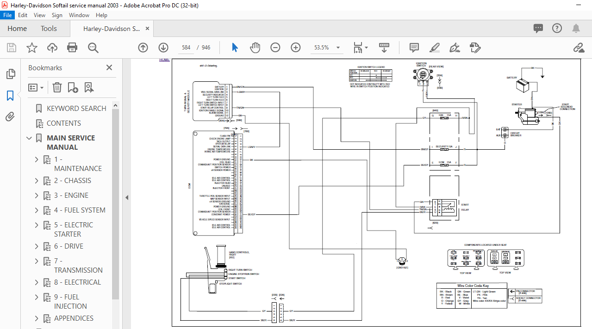Image resolution: width=592 pixels, height=329 pixels.
Task: Expand the 1 - MAINTENANCE bookmark
Action: pyautogui.click(x=37, y=159)
